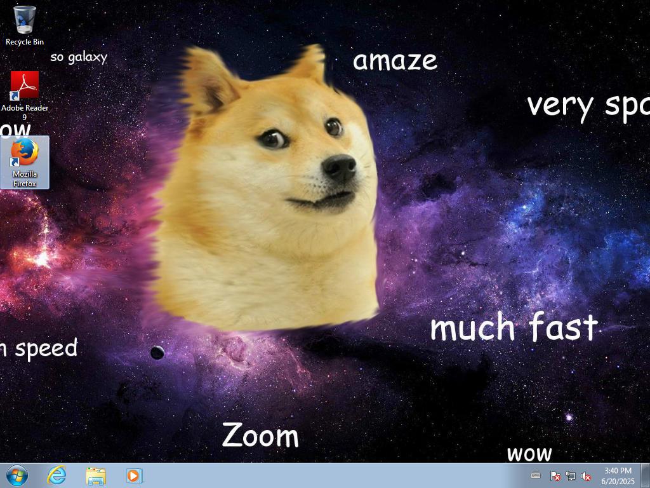The width and height of the screenshot is (650, 488).
Task: Click the "Mozilla Firefox" label text
Action: 25,179
